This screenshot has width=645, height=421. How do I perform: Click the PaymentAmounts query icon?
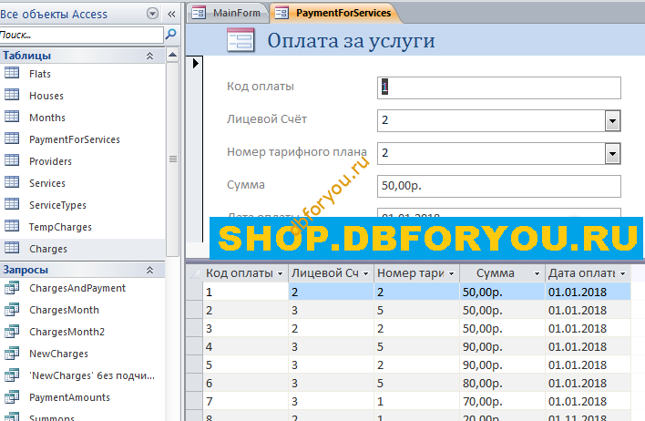click(12, 396)
